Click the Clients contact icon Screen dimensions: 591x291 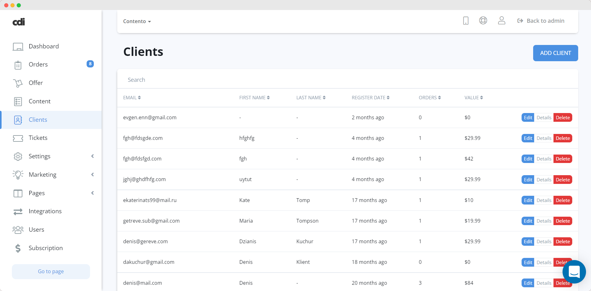click(18, 120)
